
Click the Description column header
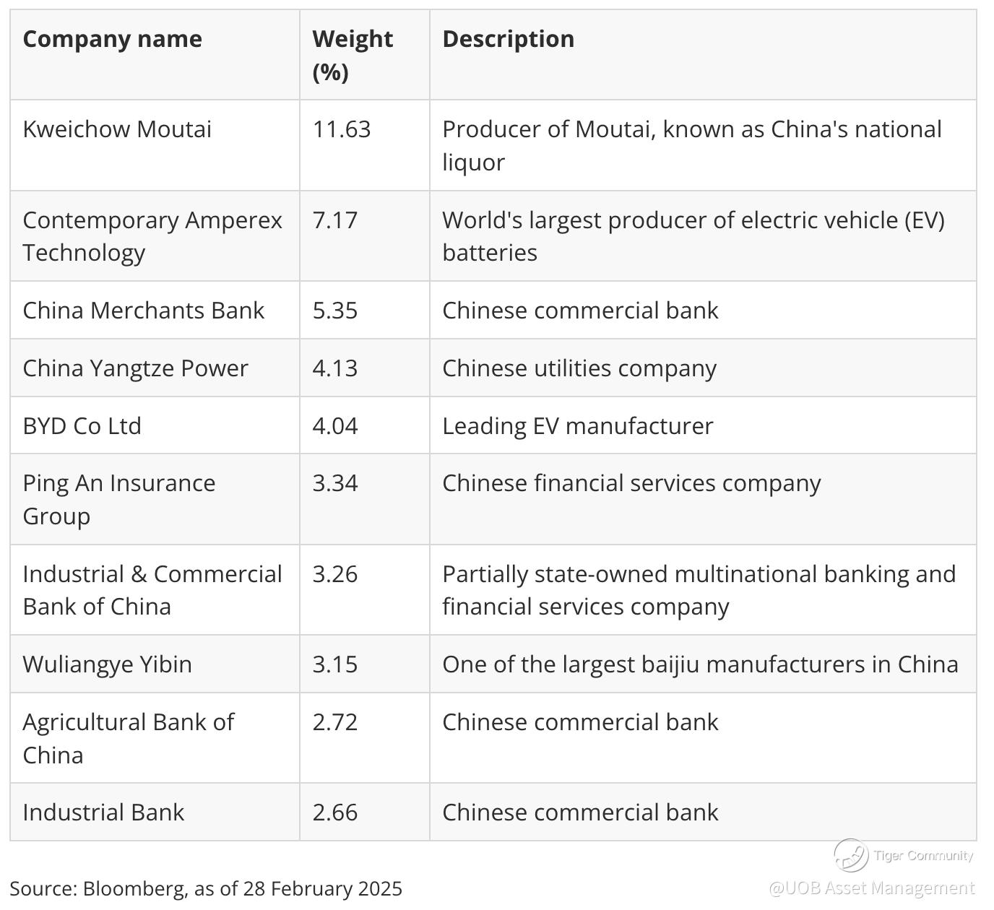(x=508, y=39)
